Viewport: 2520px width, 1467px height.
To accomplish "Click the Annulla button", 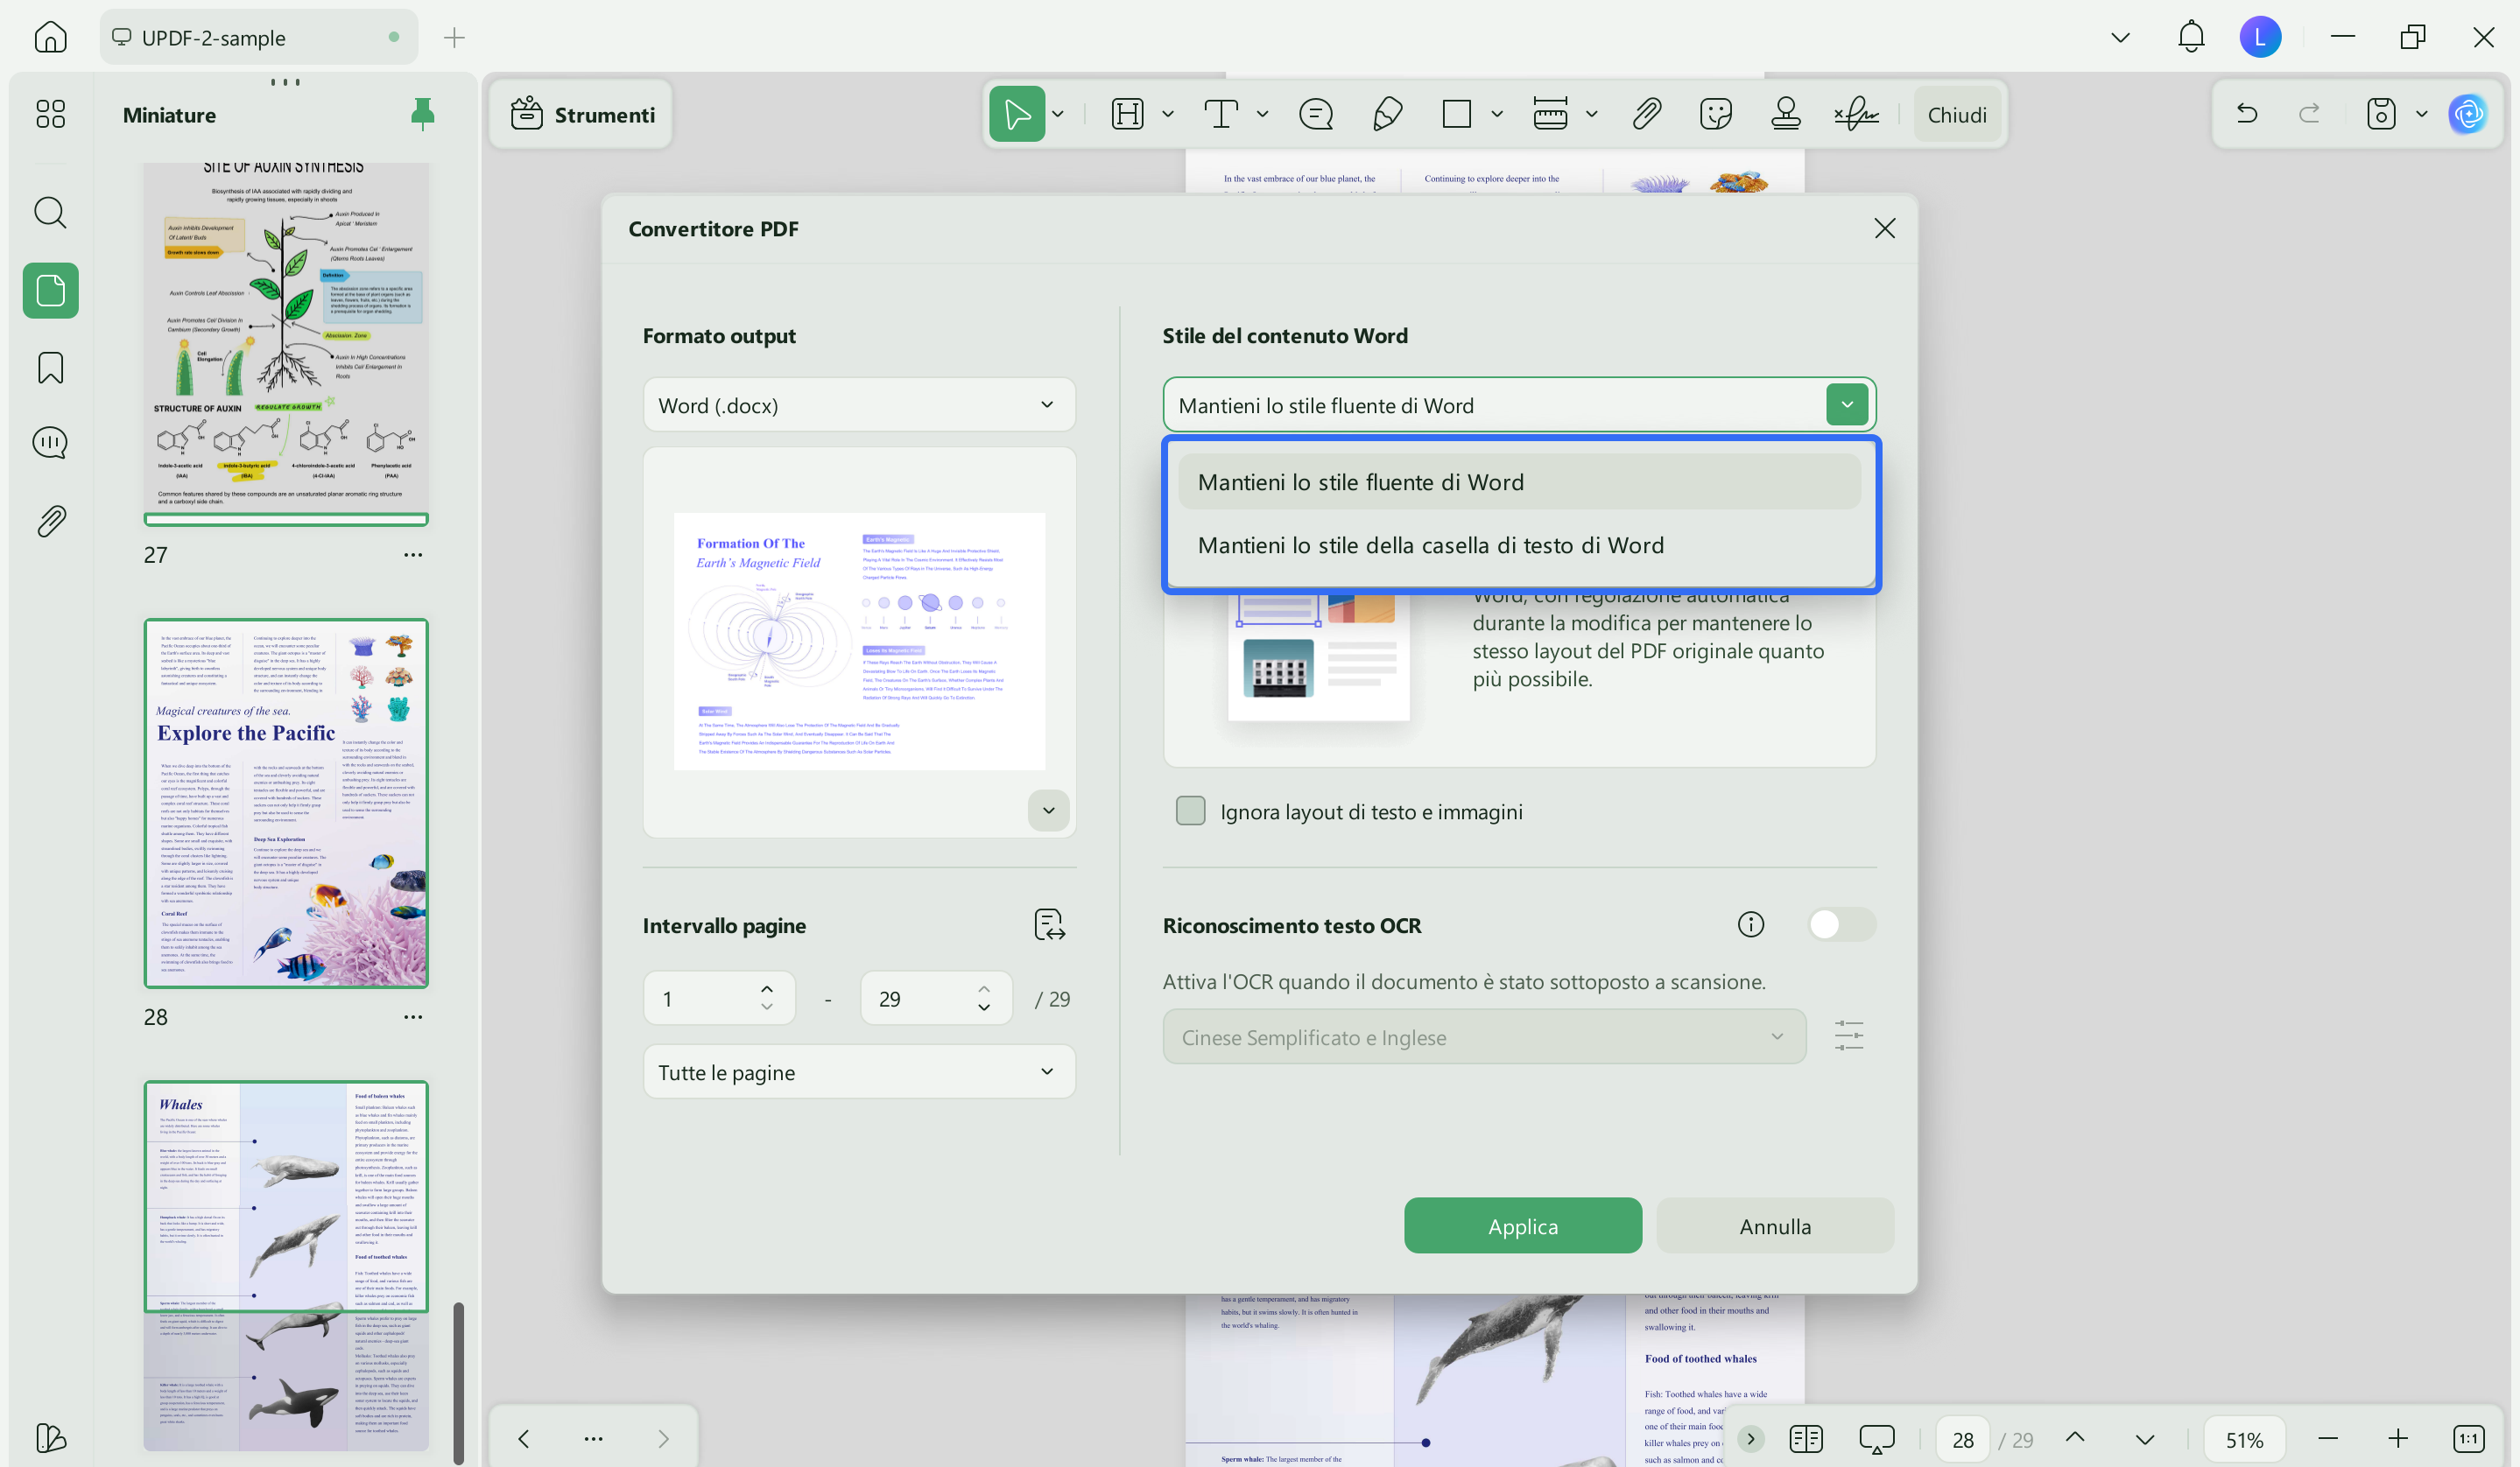I will pos(1774,1225).
